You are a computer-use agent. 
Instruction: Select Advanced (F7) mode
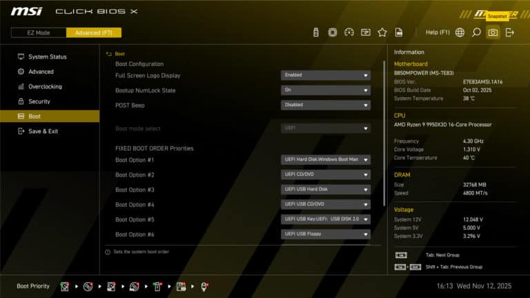(x=94, y=32)
